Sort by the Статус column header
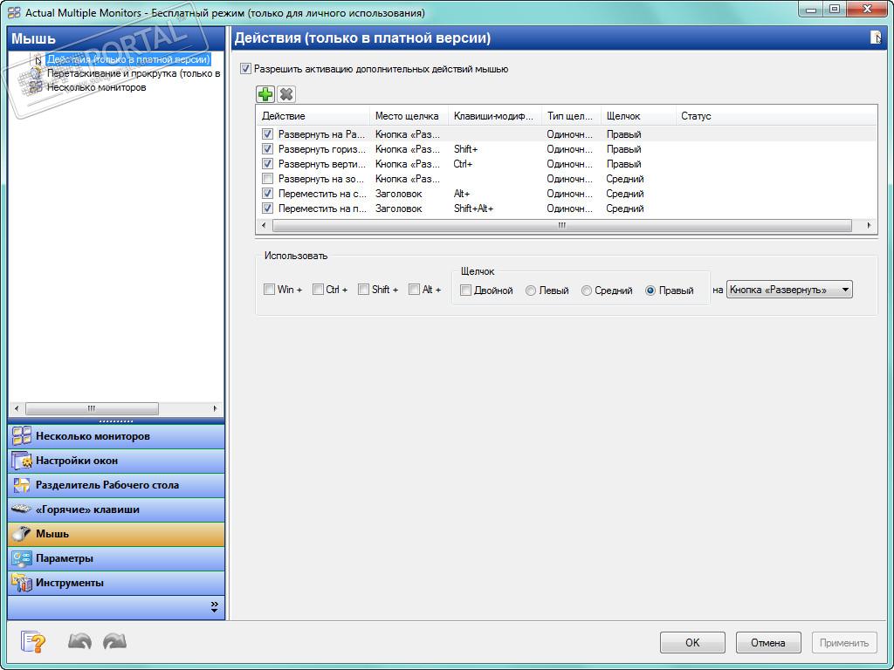 776,116
